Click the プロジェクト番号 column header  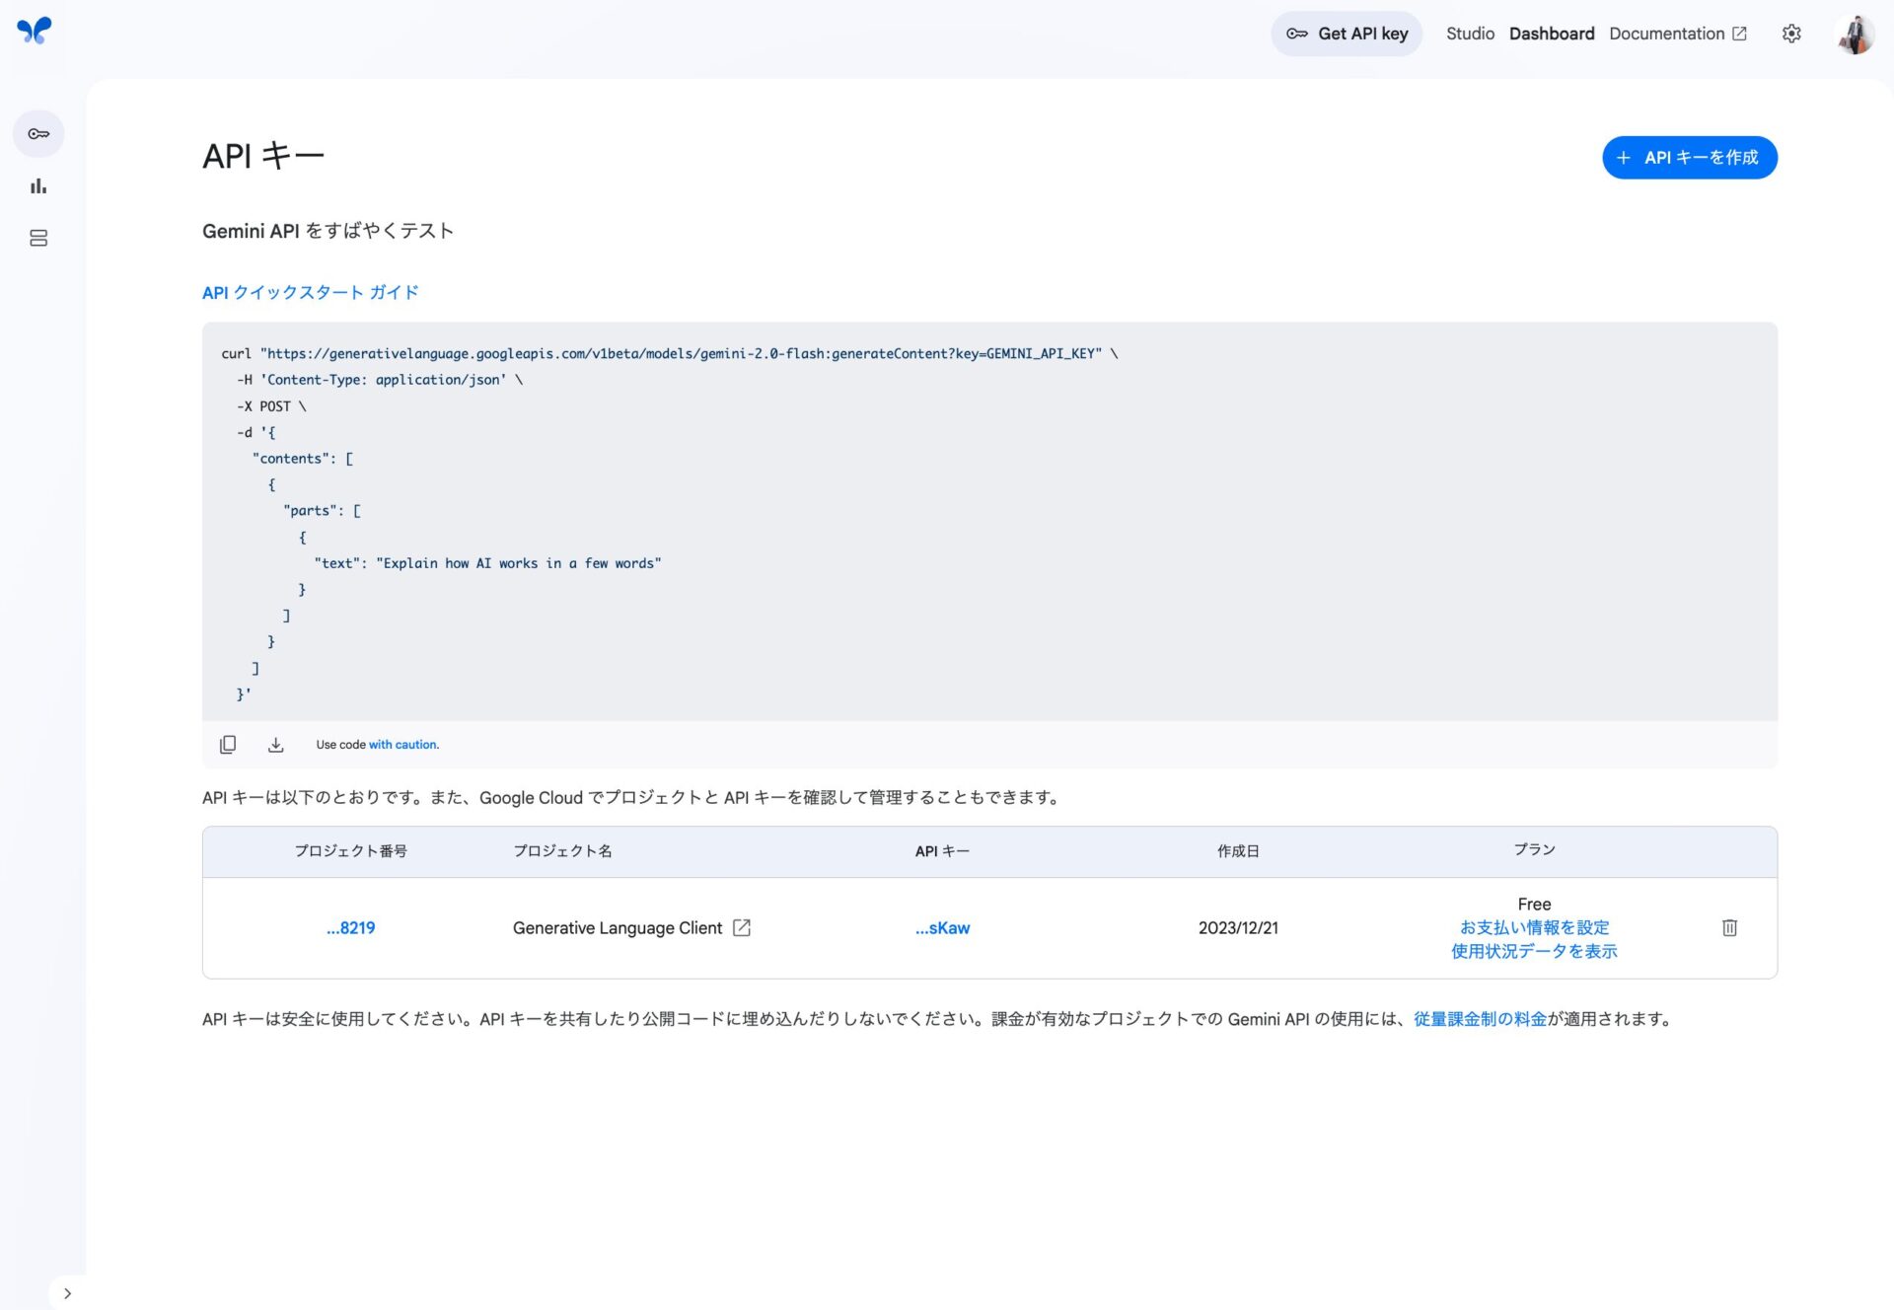tap(351, 851)
